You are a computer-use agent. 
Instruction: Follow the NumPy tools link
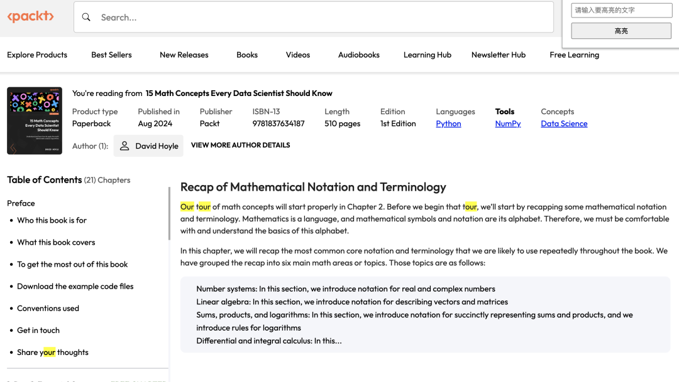(x=507, y=124)
